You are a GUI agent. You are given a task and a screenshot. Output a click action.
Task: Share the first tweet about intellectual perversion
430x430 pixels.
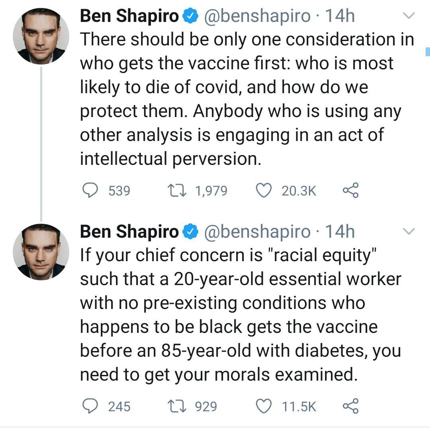click(350, 191)
